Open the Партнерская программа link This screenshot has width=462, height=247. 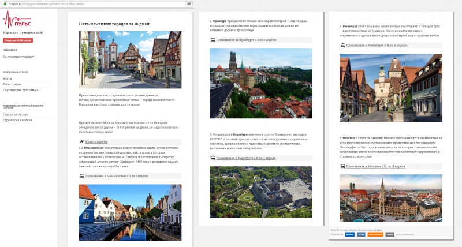click(20, 90)
